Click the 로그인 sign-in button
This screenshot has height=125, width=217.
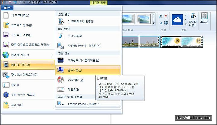point(204,18)
